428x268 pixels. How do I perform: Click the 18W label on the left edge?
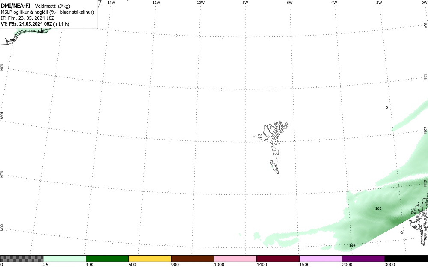(2, 115)
